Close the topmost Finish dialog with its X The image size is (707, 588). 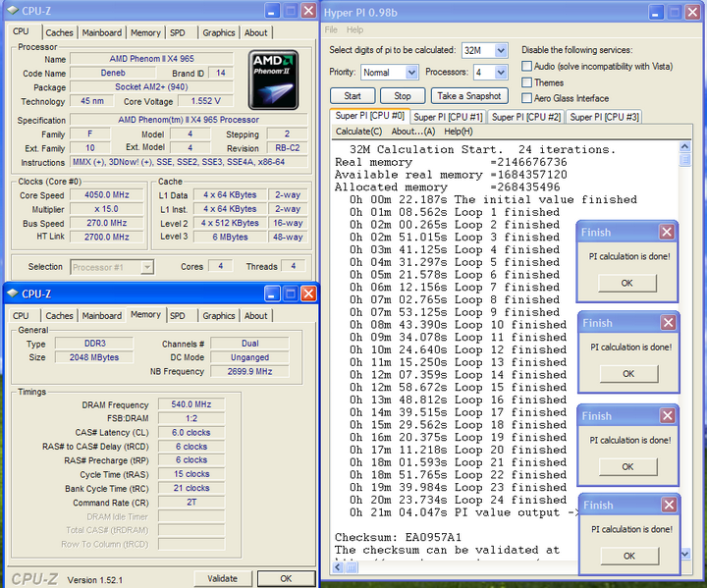pos(667,233)
